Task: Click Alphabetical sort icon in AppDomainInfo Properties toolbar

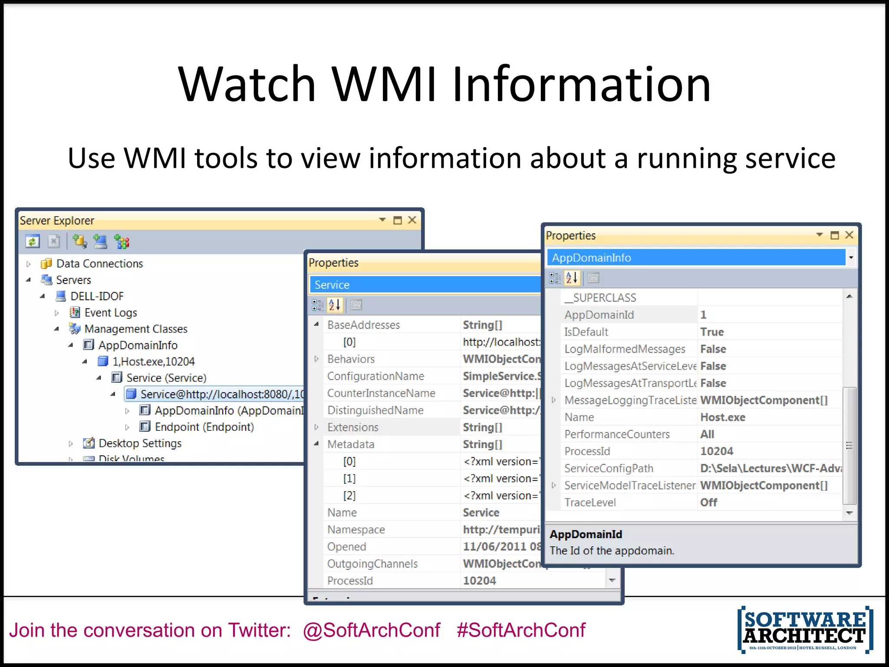Action: point(572,278)
